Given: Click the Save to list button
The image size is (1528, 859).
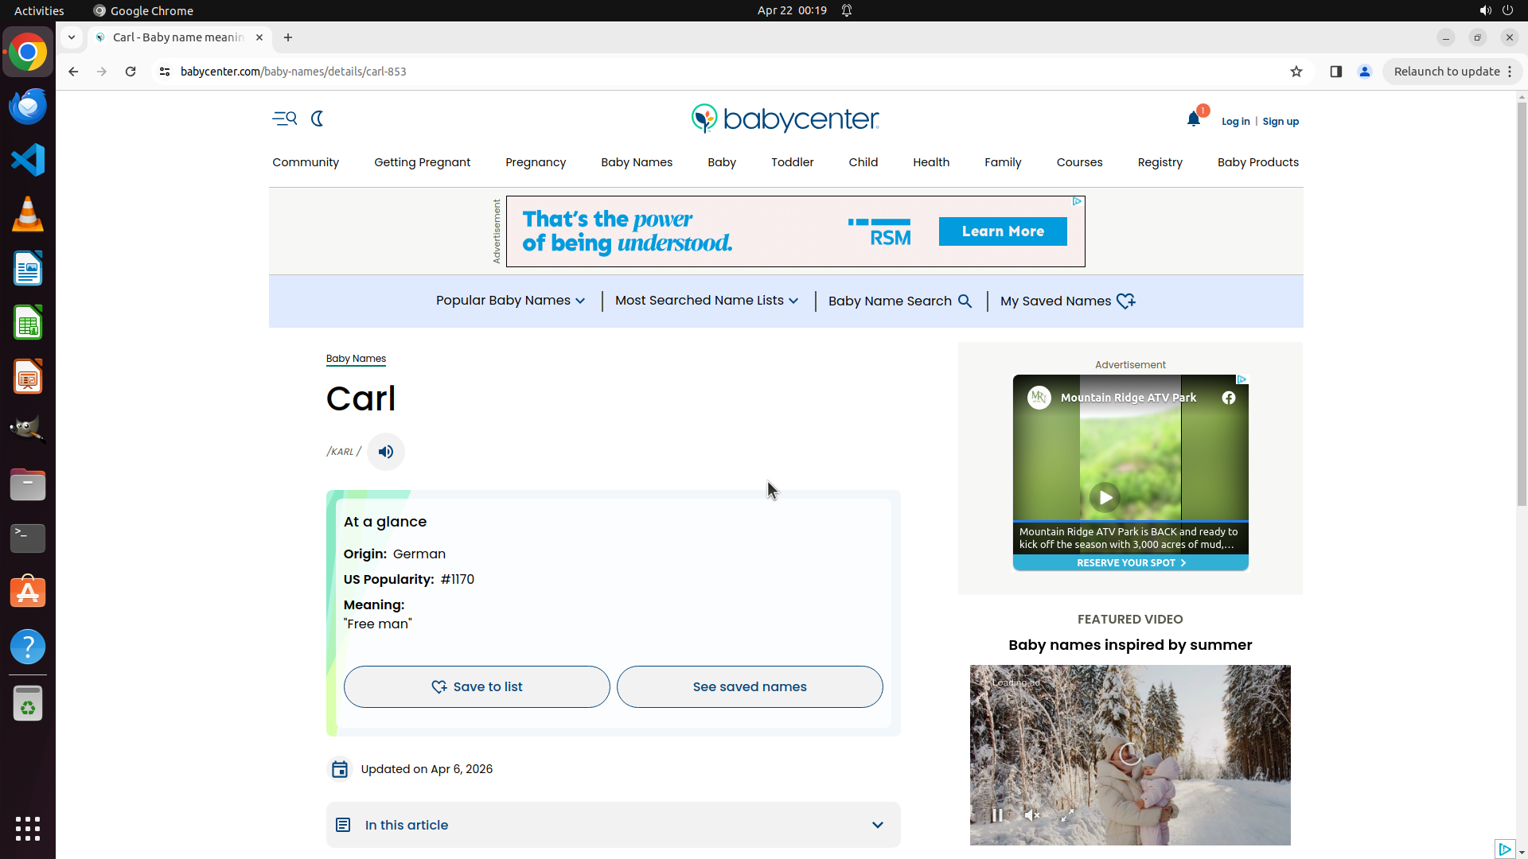Looking at the screenshot, I should (x=477, y=686).
